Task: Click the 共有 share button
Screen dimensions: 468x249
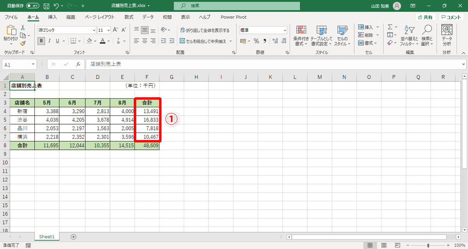Action: (425, 17)
